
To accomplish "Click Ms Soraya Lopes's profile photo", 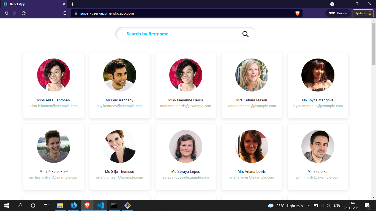I will tap(186, 146).
